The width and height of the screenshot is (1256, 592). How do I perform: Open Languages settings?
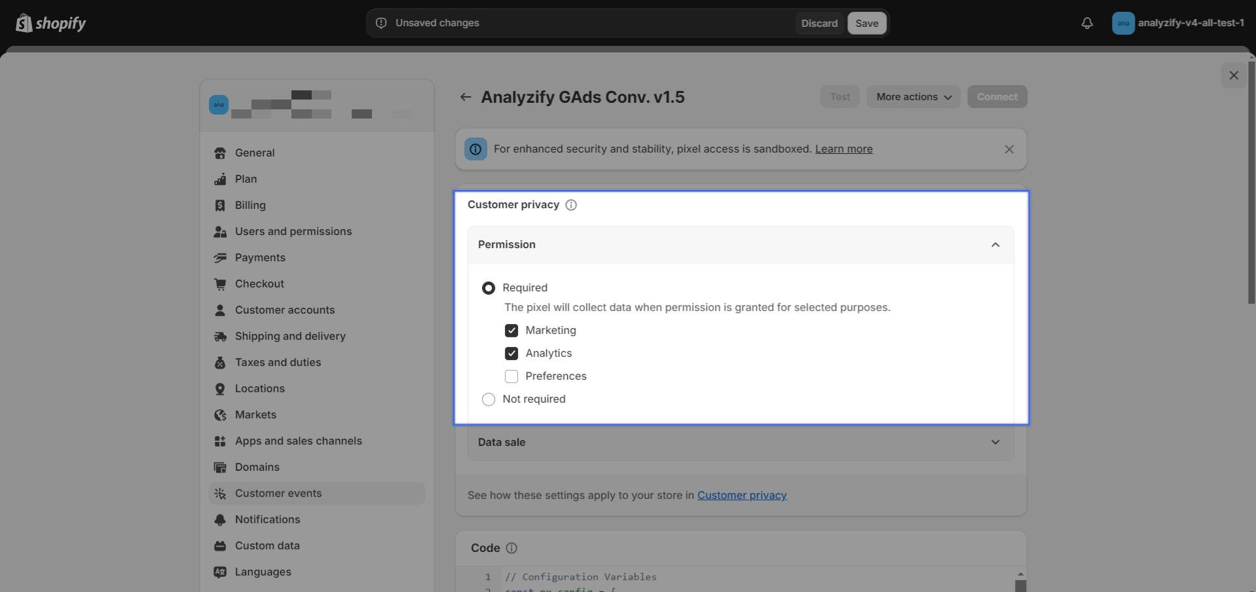click(x=317, y=572)
